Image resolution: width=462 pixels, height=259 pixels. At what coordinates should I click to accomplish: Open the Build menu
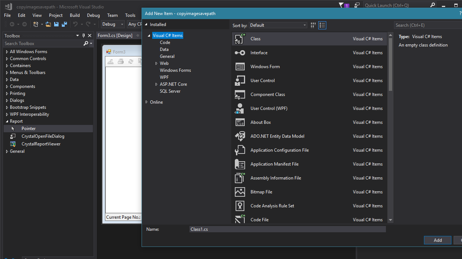[75, 15]
